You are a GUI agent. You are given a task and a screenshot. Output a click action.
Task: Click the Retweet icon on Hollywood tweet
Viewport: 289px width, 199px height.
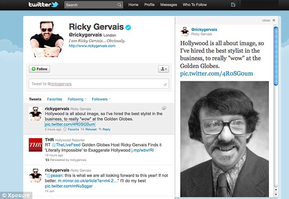[83, 129]
